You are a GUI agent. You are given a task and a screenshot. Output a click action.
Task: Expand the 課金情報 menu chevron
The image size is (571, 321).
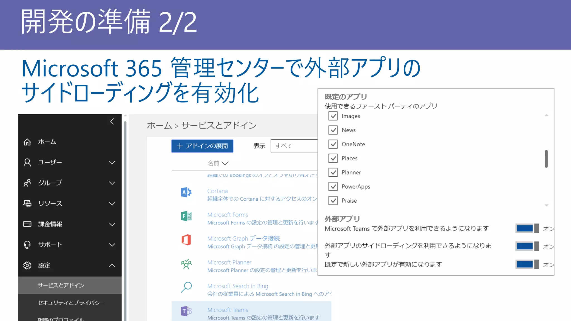click(x=112, y=224)
